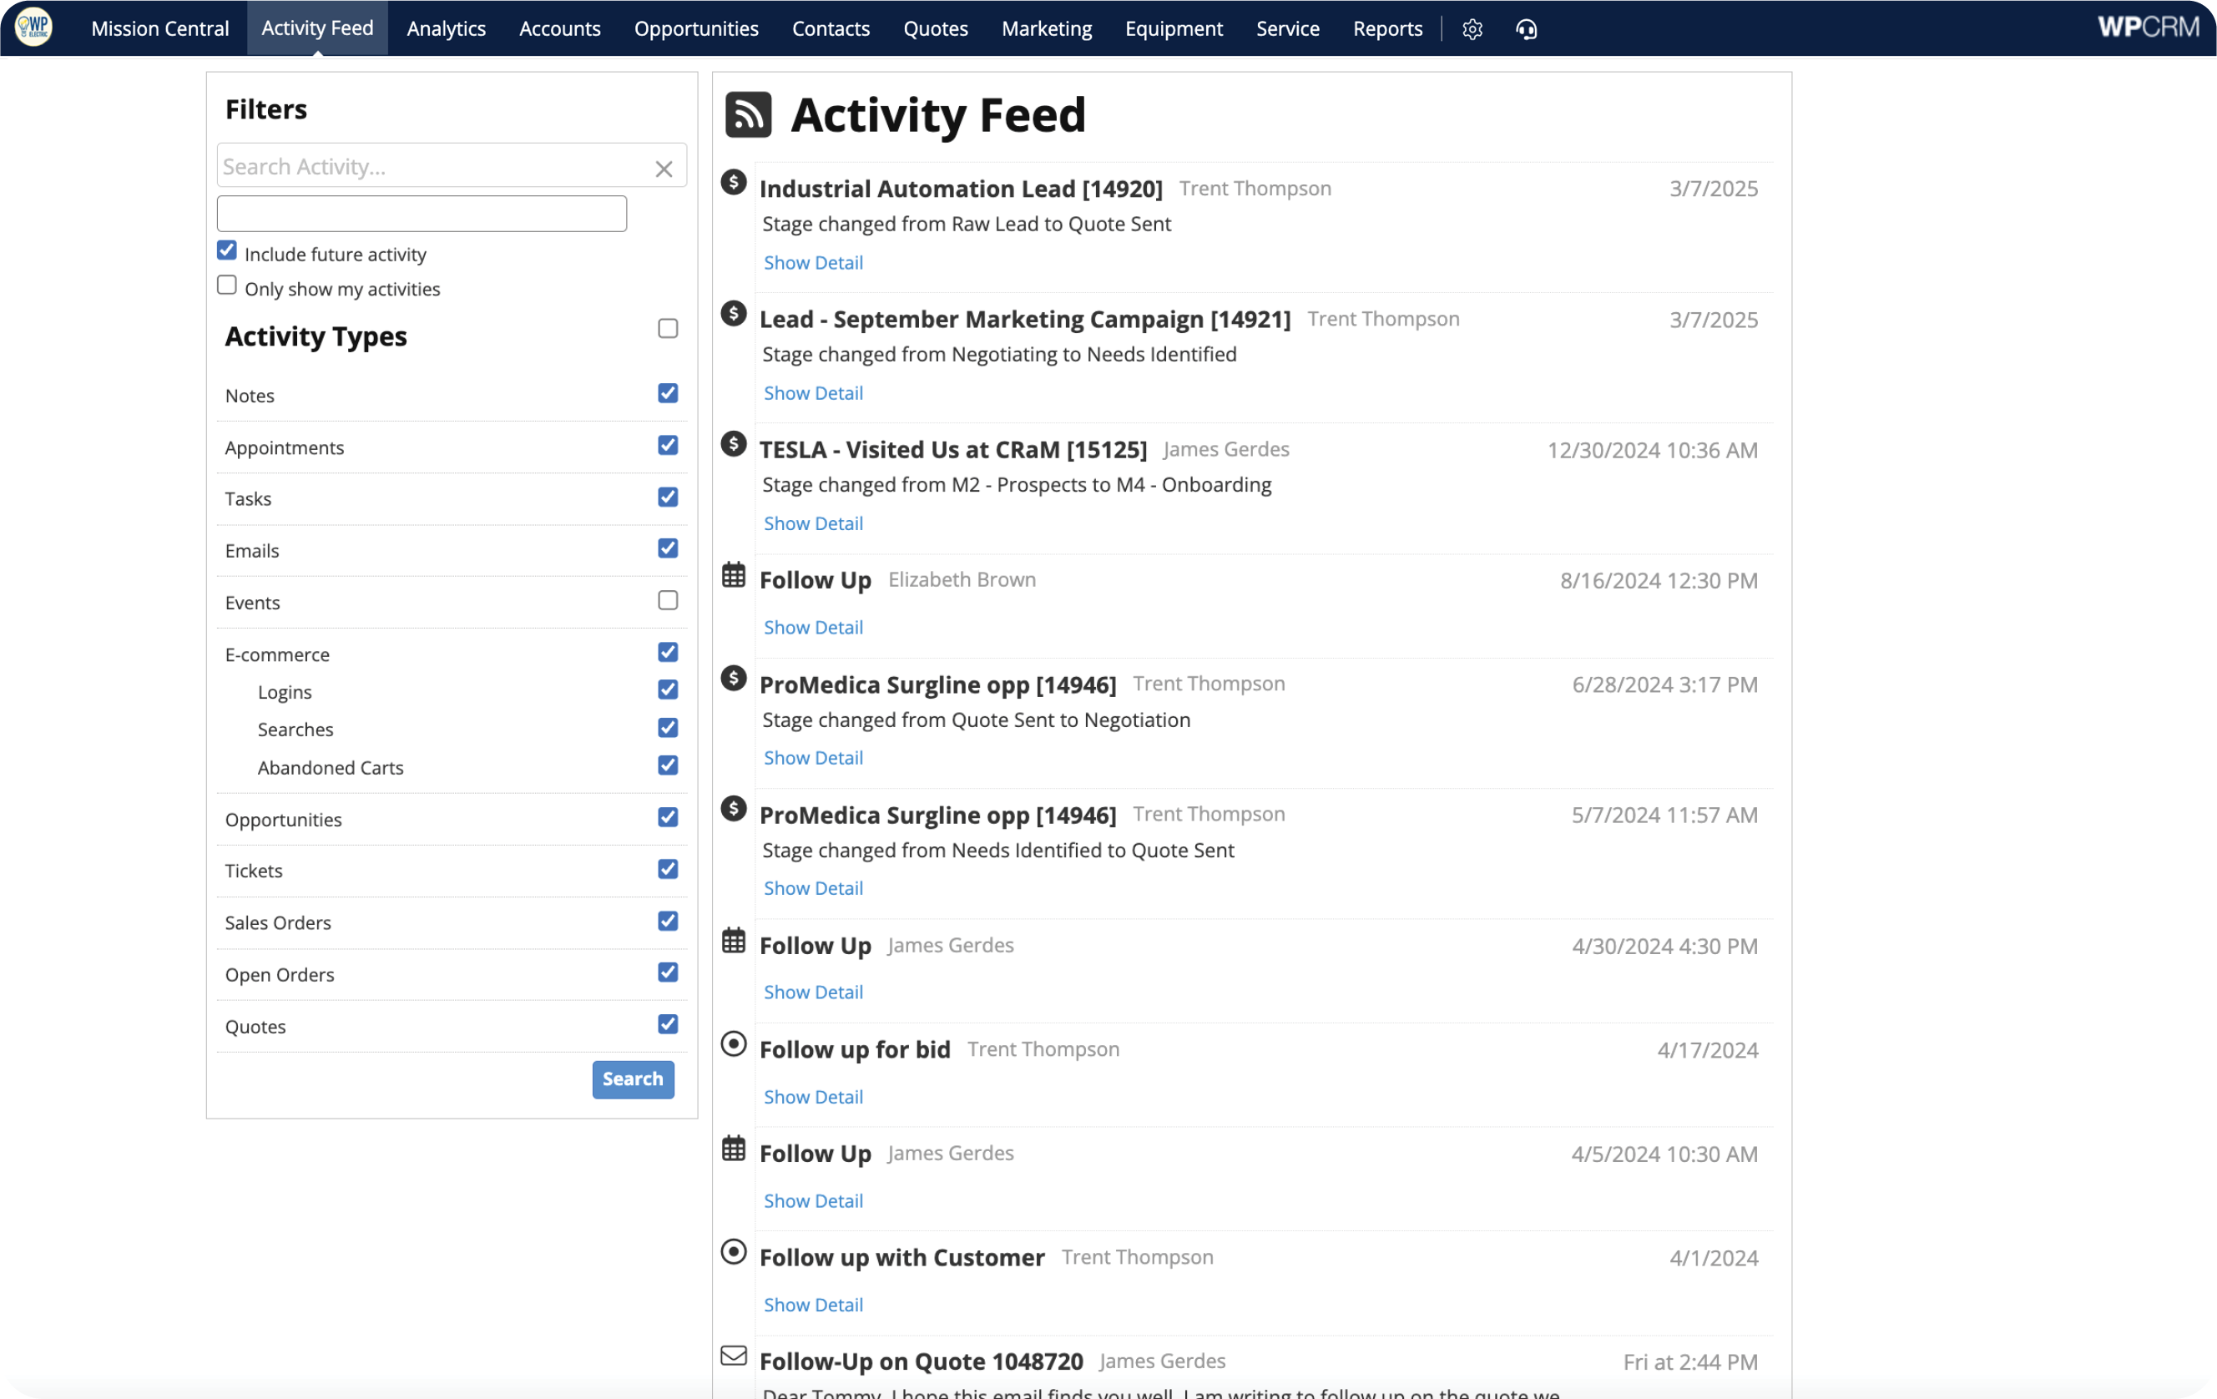Screen dimensions: 2217x1399
Task: Select the Opportunities navigation tab
Action: coord(696,29)
